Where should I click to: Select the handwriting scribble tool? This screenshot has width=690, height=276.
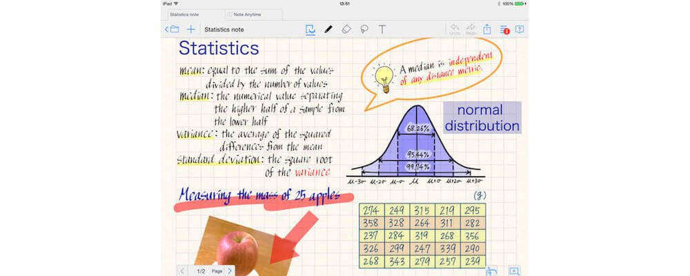[310, 30]
